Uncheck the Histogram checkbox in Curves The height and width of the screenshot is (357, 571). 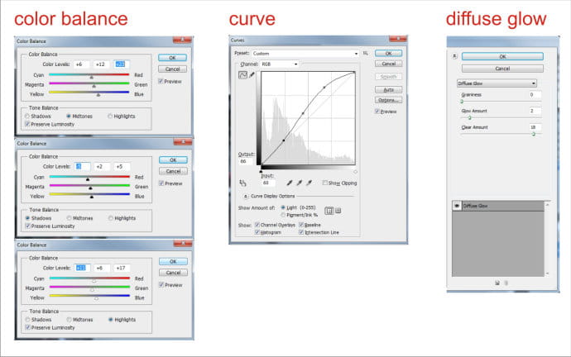coord(257,232)
